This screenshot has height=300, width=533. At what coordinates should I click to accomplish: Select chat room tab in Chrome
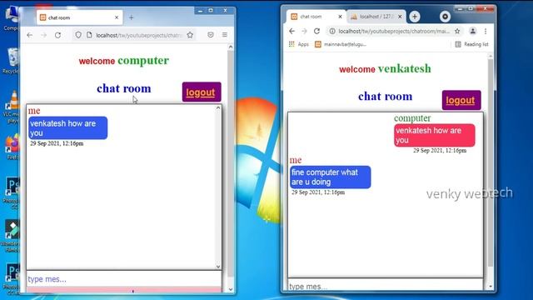pyautogui.click(x=316, y=17)
